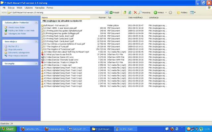Sort by the Typ column header
The width and height of the screenshot is (212, 132).
point(117,17)
